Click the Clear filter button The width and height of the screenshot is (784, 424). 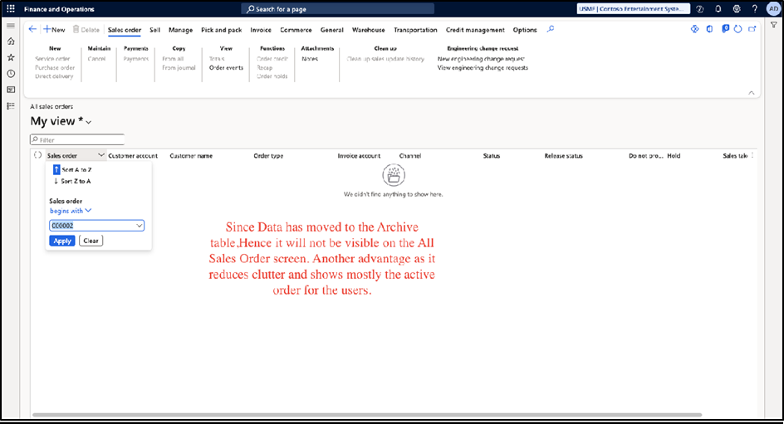[x=91, y=241]
